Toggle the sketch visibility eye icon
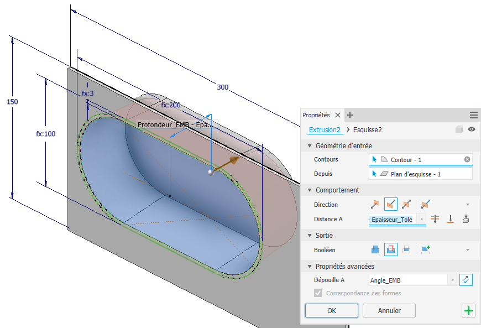This screenshot has width=481, height=328. click(472, 129)
